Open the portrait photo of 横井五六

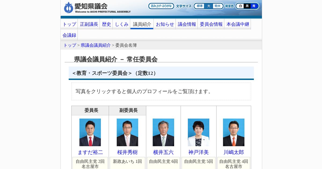coord(163,132)
